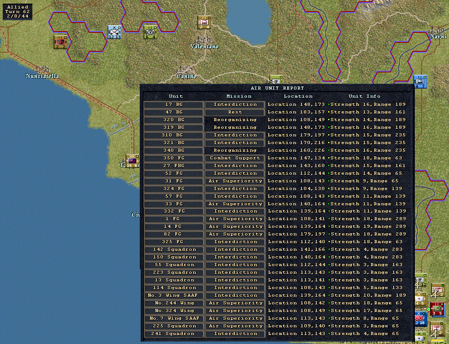Select the dark blue infantry counter 12-18
The width and height of the screenshot is (449, 344).
(421, 319)
